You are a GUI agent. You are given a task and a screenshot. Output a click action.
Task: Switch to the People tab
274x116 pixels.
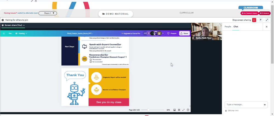228,27
